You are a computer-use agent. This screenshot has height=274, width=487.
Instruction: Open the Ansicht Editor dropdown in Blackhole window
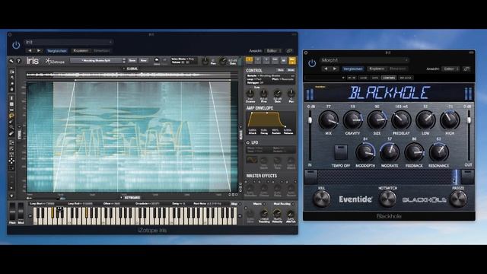(x=450, y=68)
